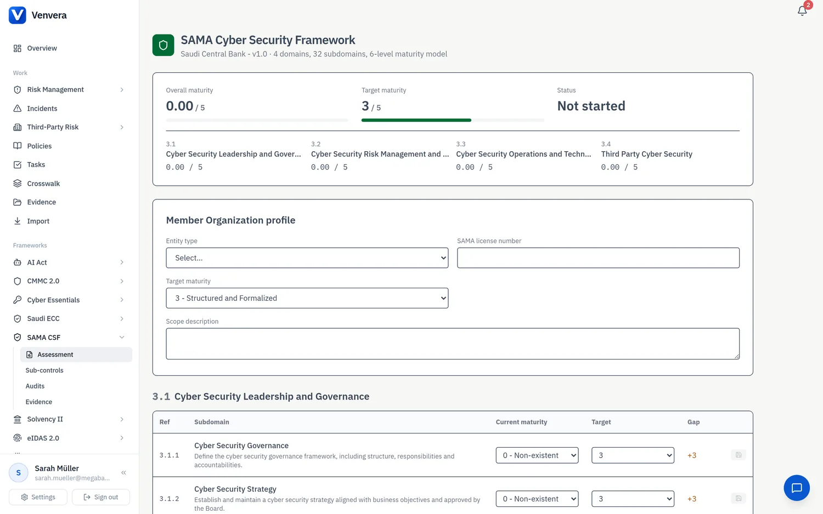Click the CMMC 2.0 shield icon

(x=18, y=281)
